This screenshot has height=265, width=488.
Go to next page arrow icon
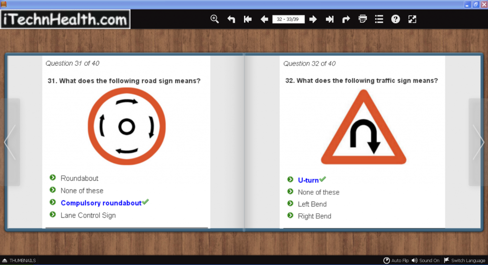point(313,19)
